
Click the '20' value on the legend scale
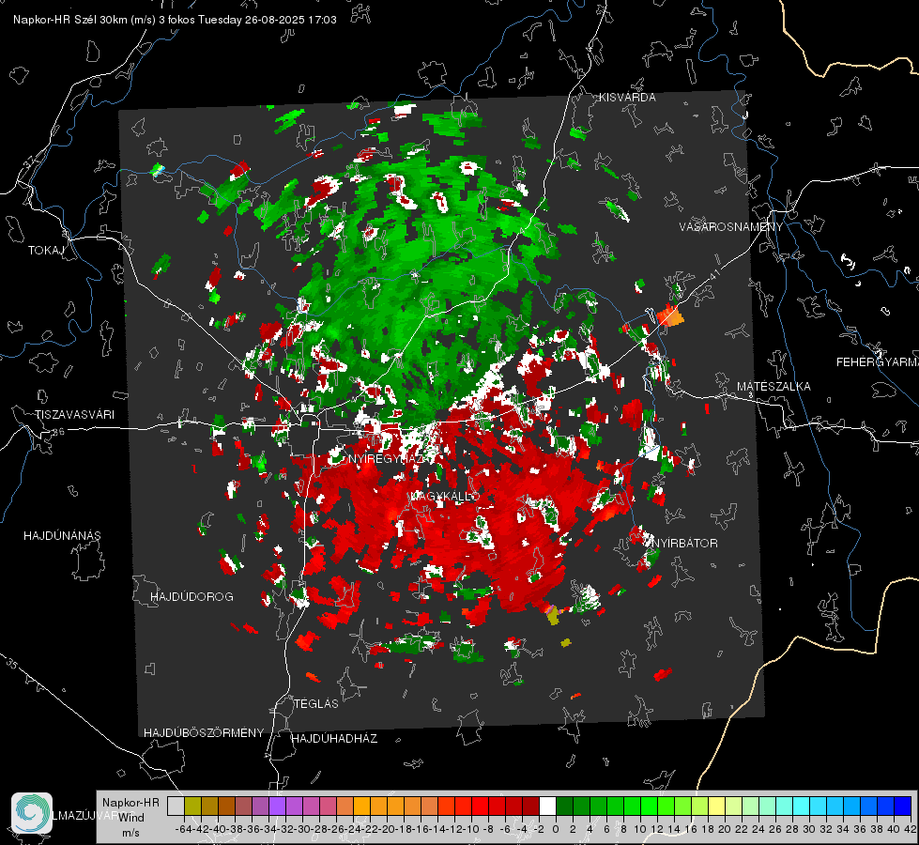[725, 829]
